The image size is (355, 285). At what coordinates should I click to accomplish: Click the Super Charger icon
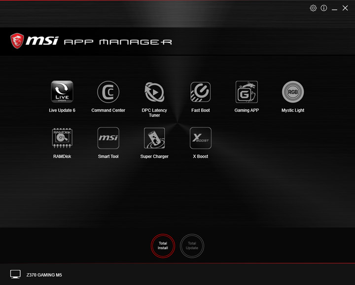[154, 138]
